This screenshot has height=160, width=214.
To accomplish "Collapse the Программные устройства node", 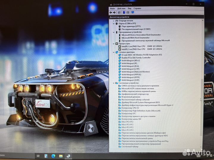I will [x=114, y=32].
